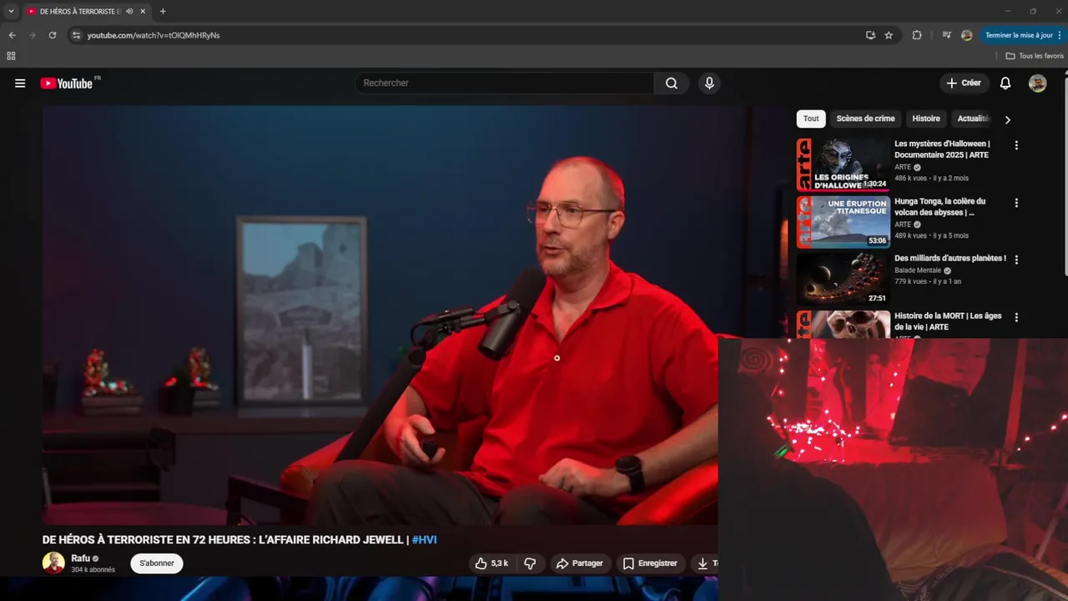Select the Tout filter chip

(x=811, y=119)
